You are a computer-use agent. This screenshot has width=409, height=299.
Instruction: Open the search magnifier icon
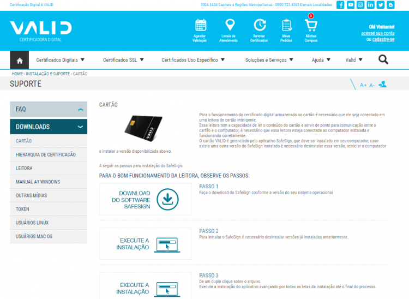point(383,60)
